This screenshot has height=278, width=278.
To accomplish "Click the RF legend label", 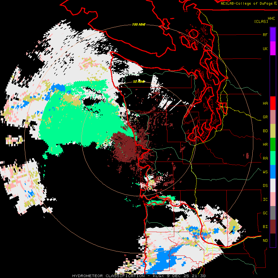I will pyautogui.click(x=265, y=35).
